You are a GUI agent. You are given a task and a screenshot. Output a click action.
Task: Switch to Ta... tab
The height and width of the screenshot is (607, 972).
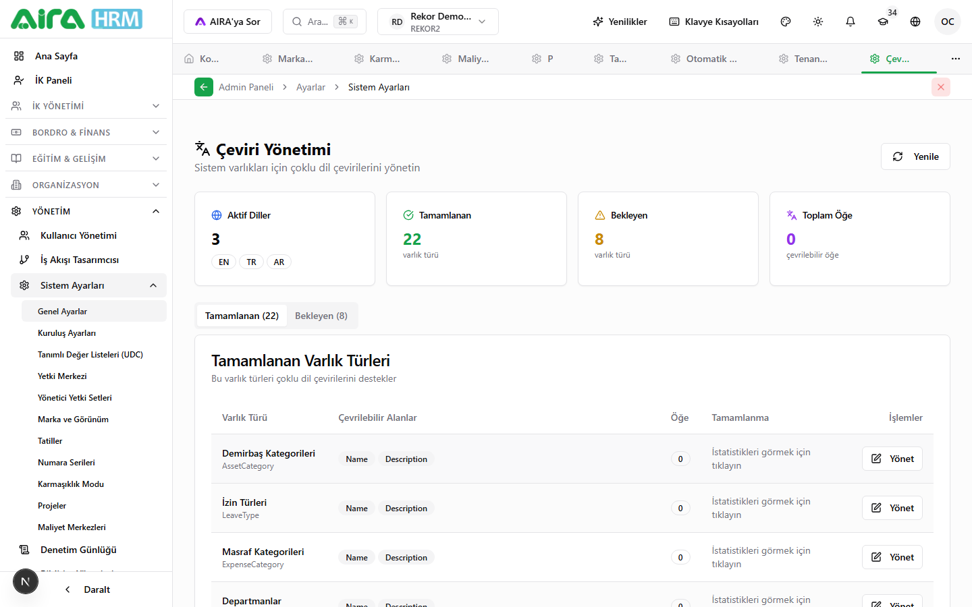click(x=610, y=59)
